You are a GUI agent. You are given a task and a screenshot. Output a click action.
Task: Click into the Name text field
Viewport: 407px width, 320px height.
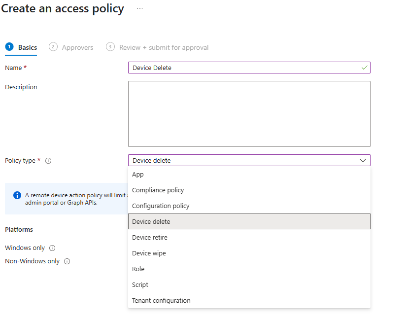point(244,68)
